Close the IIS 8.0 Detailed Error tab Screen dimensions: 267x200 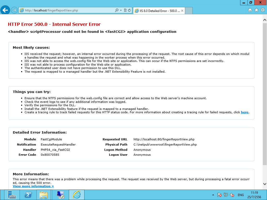182,11
